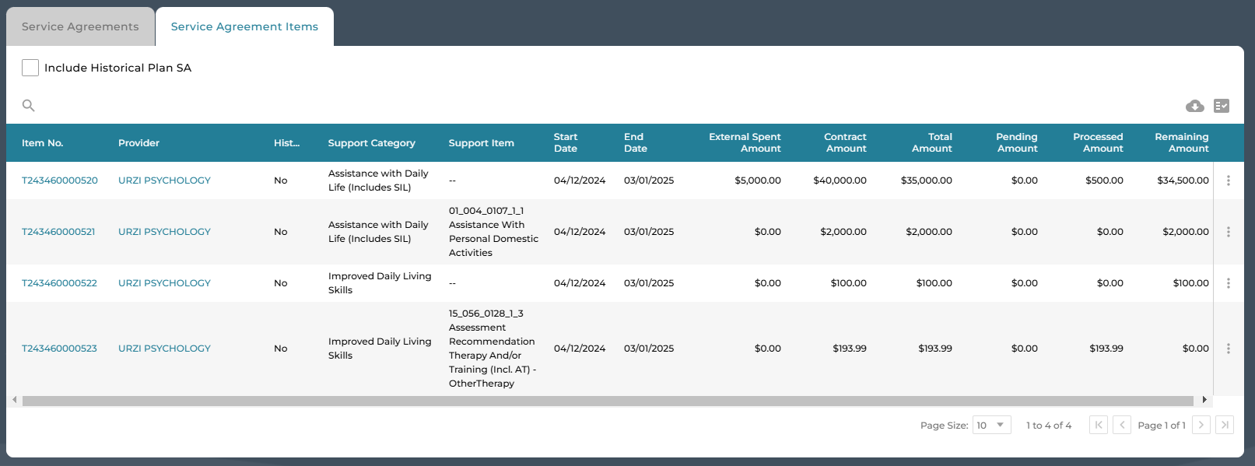
Task: Open item link T243460000523
Action: click(59, 349)
